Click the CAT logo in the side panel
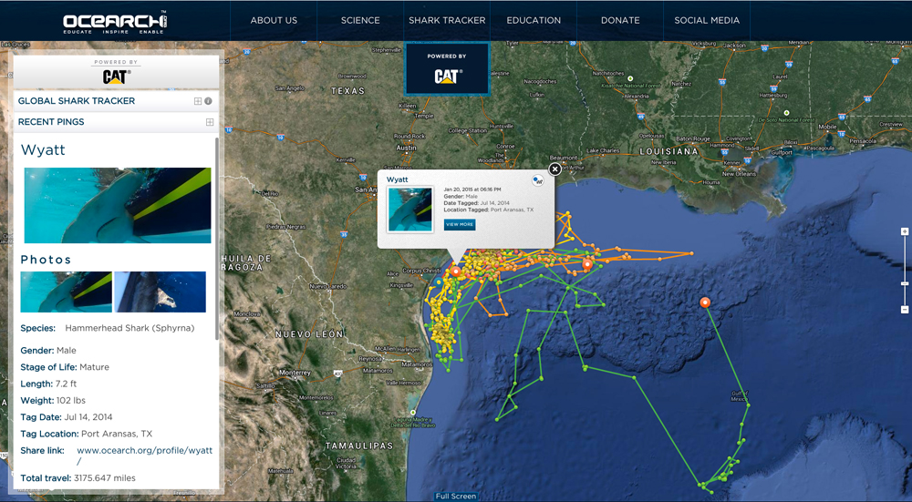Image resolution: width=912 pixels, height=502 pixels. tap(117, 77)
